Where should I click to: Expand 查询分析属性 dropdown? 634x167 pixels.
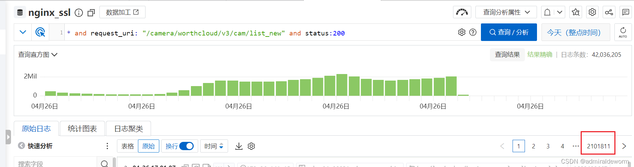506,12
